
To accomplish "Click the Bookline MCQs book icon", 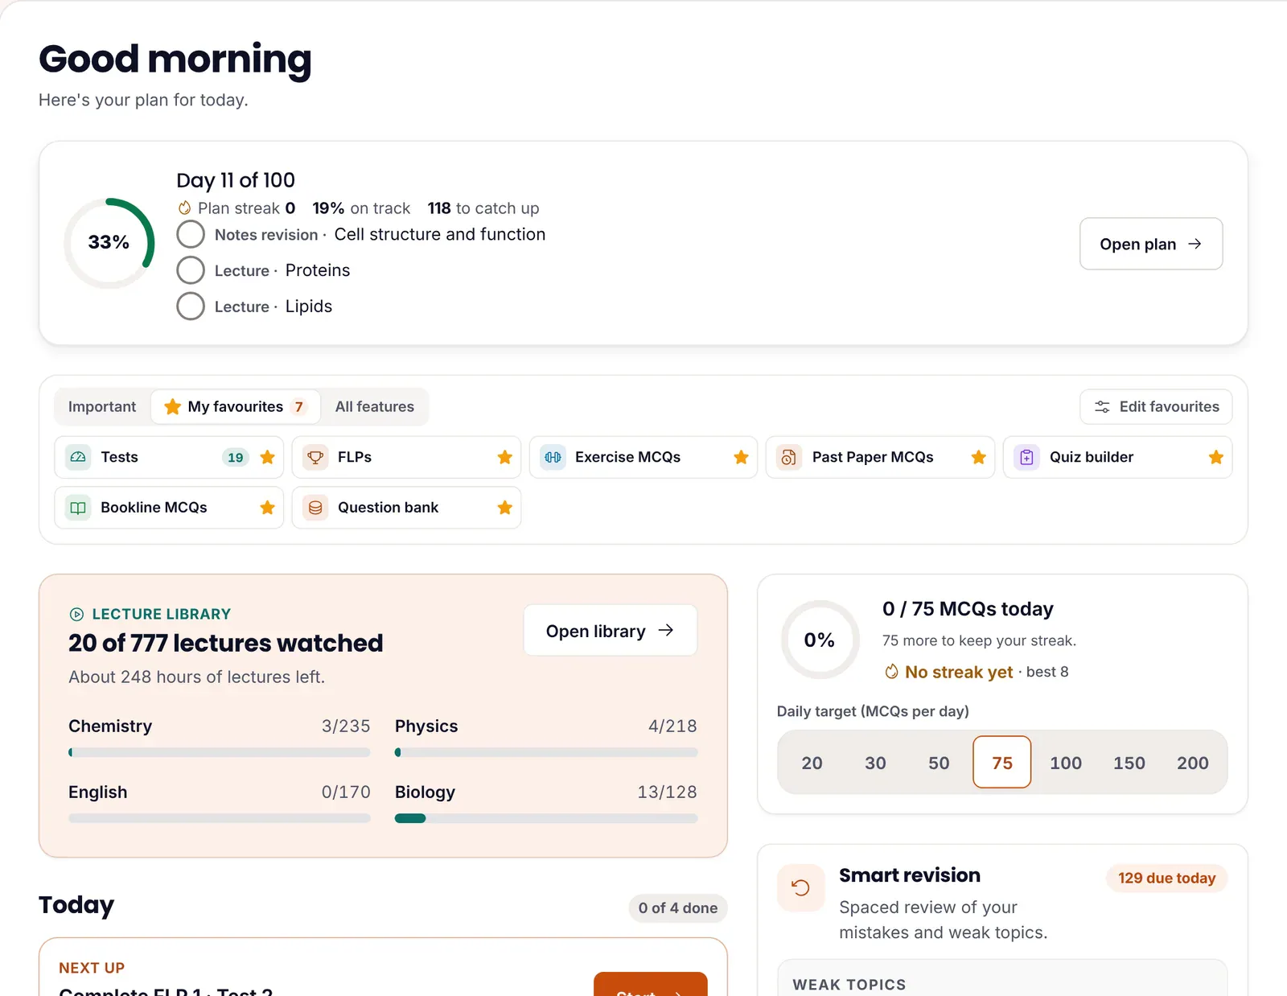I will coord(78,508).
